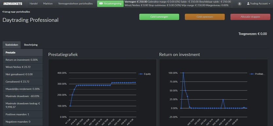Expand the Trading Account dropdown
Viewport: 273px width, 126px height.
coord(259,4)
